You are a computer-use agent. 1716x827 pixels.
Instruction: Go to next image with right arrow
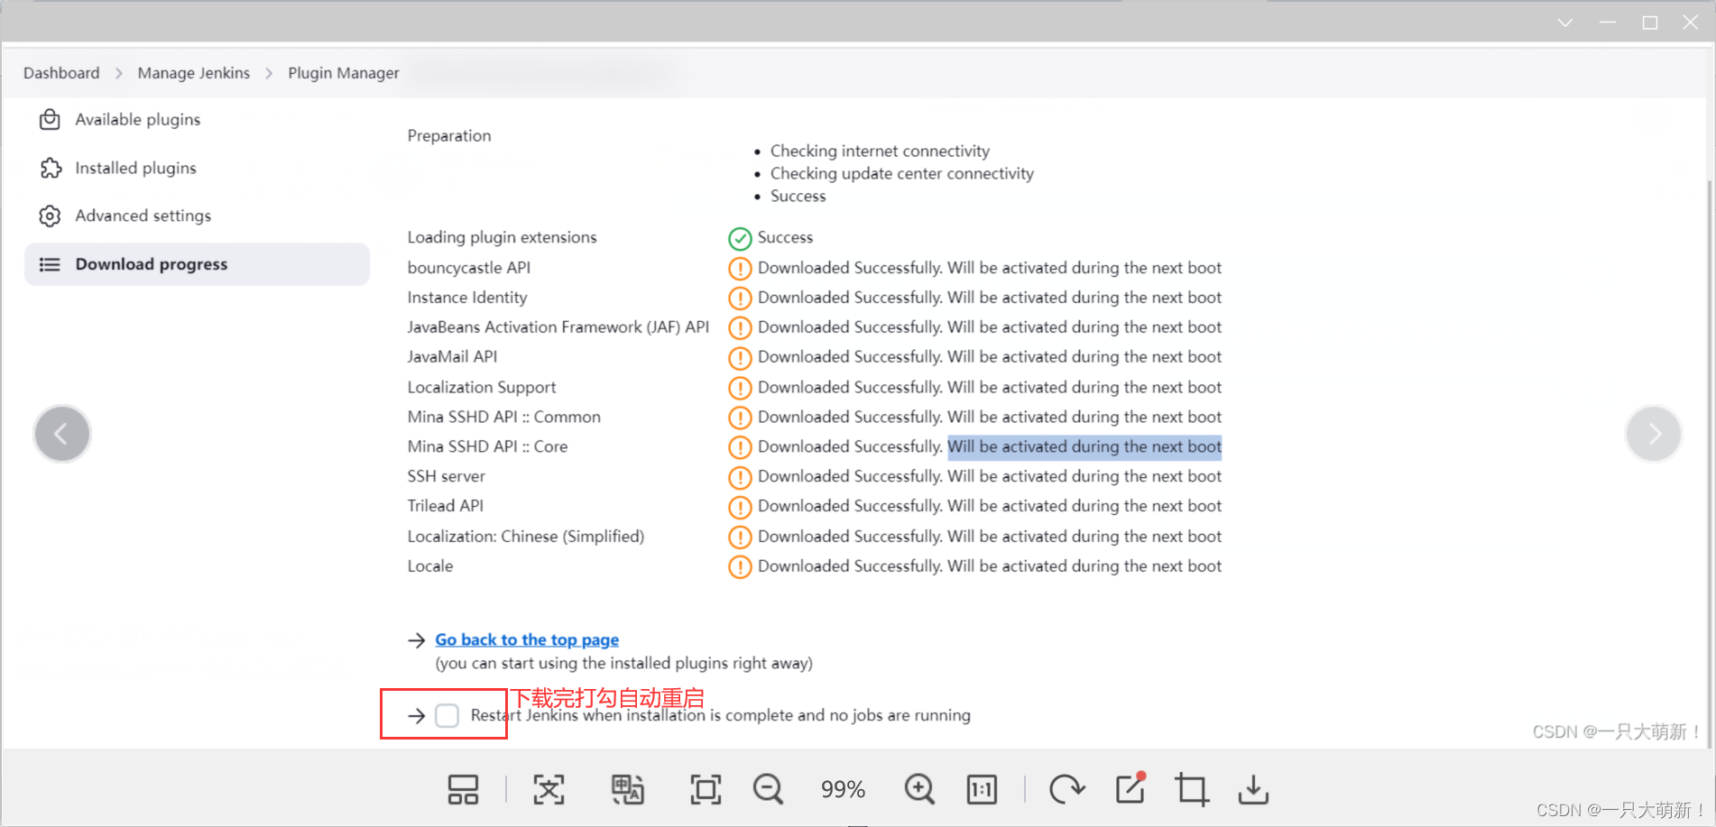click(1653, 434)
